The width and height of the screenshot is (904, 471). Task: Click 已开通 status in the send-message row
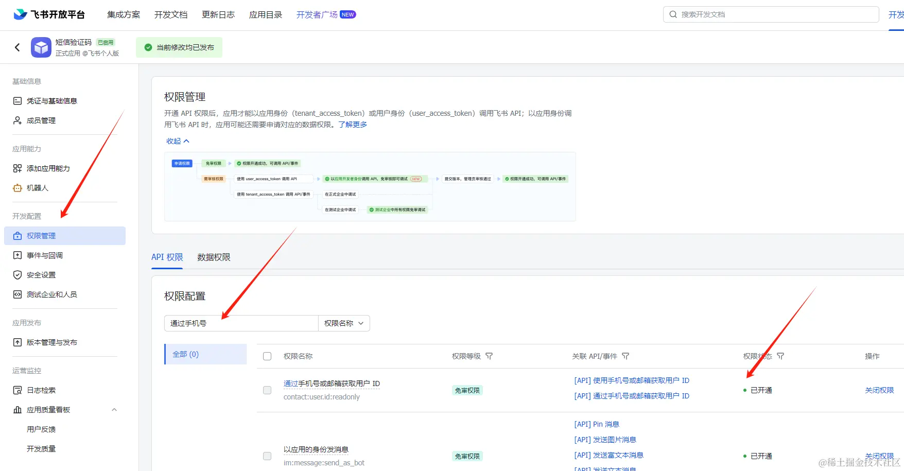tap(758, 456)
